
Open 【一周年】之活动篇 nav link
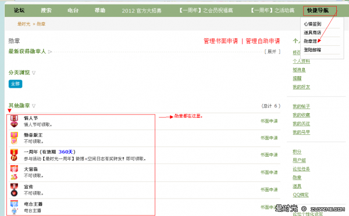(273, 10)
